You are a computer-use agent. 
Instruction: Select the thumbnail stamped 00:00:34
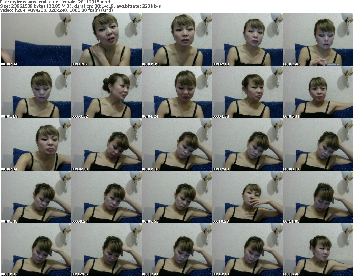coord(36,40)
